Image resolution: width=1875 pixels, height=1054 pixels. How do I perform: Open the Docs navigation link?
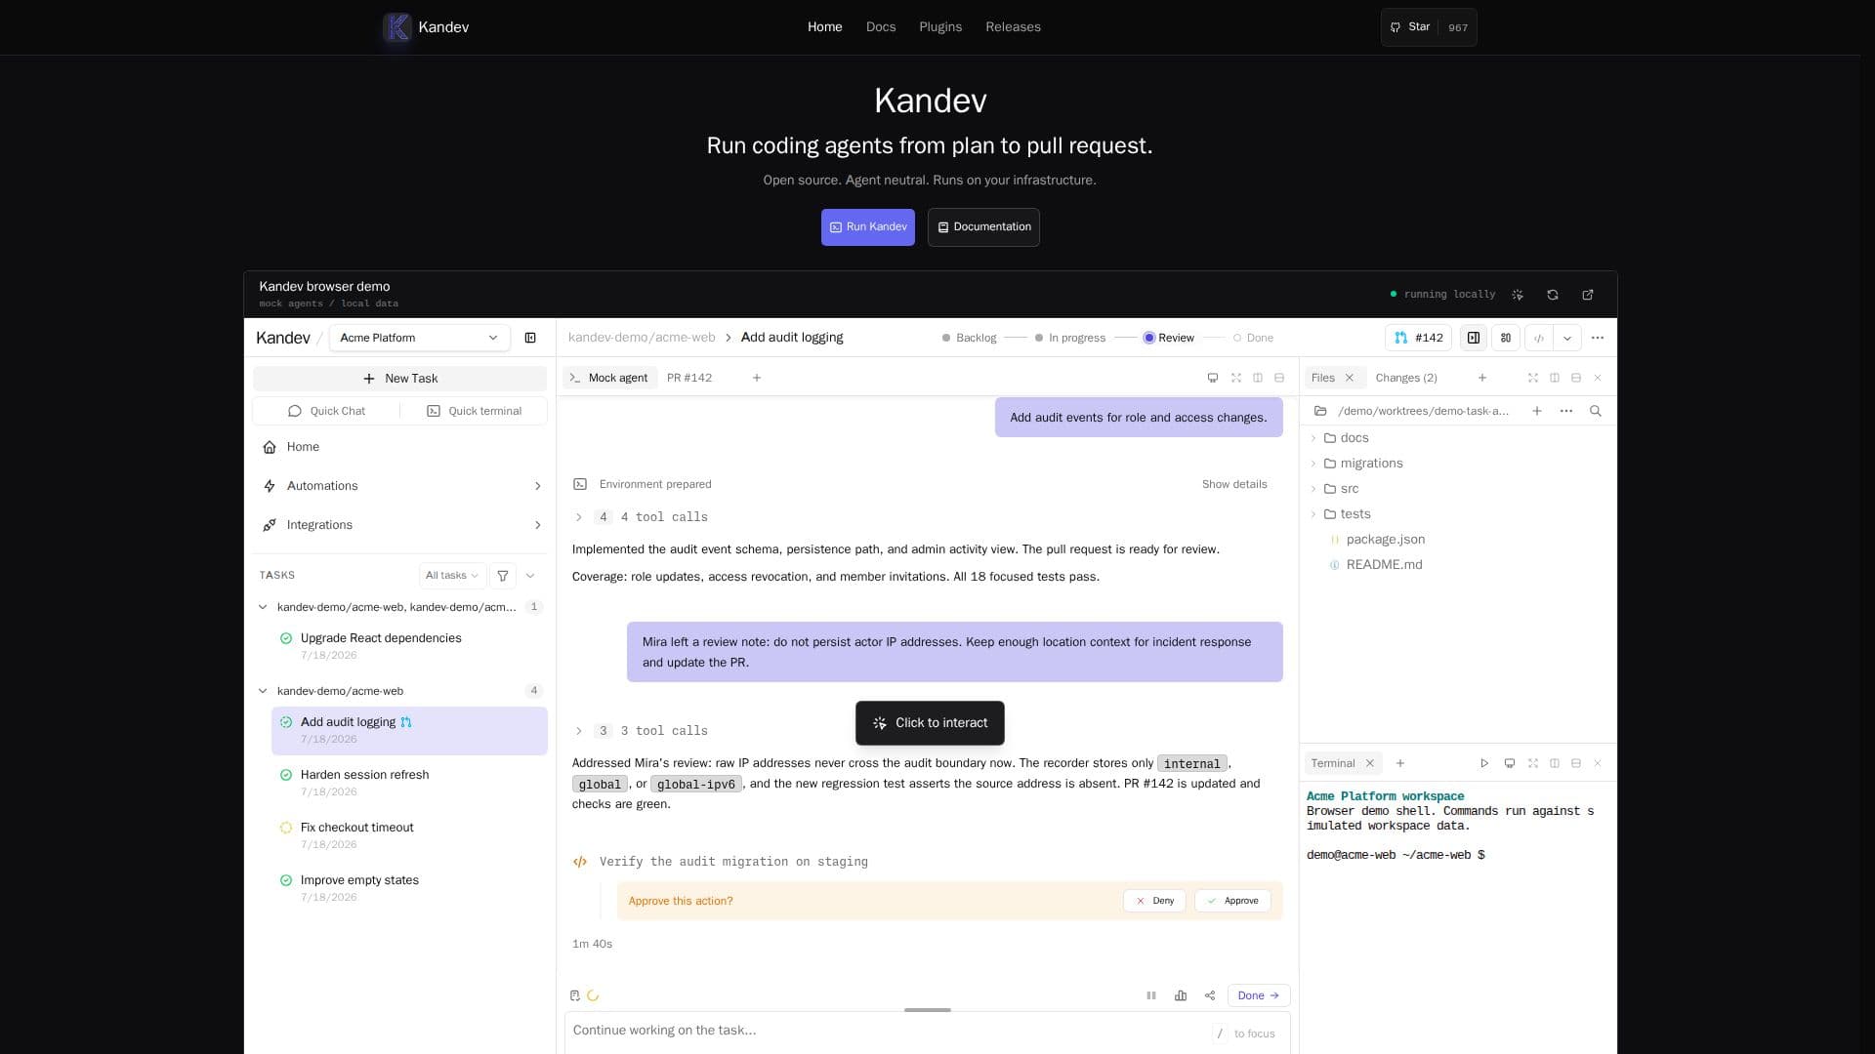(881, 27)
